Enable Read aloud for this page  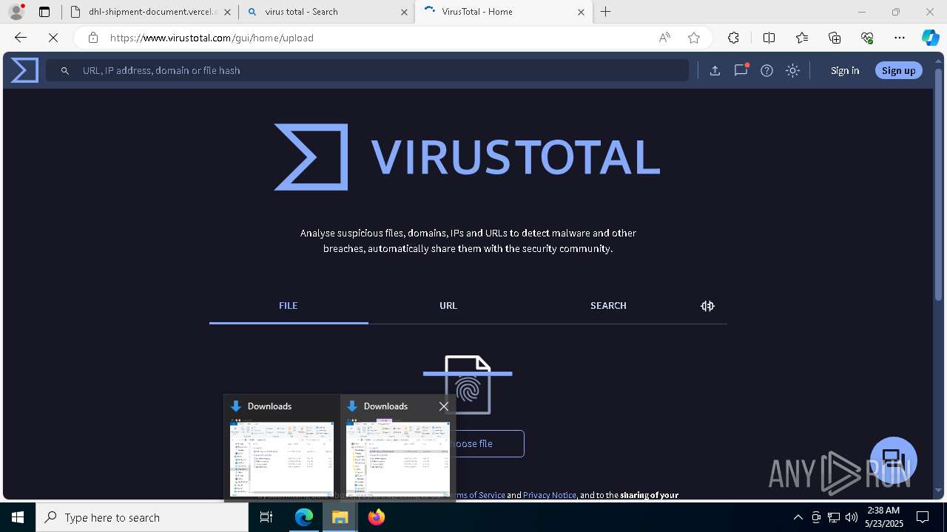point(664,38)
